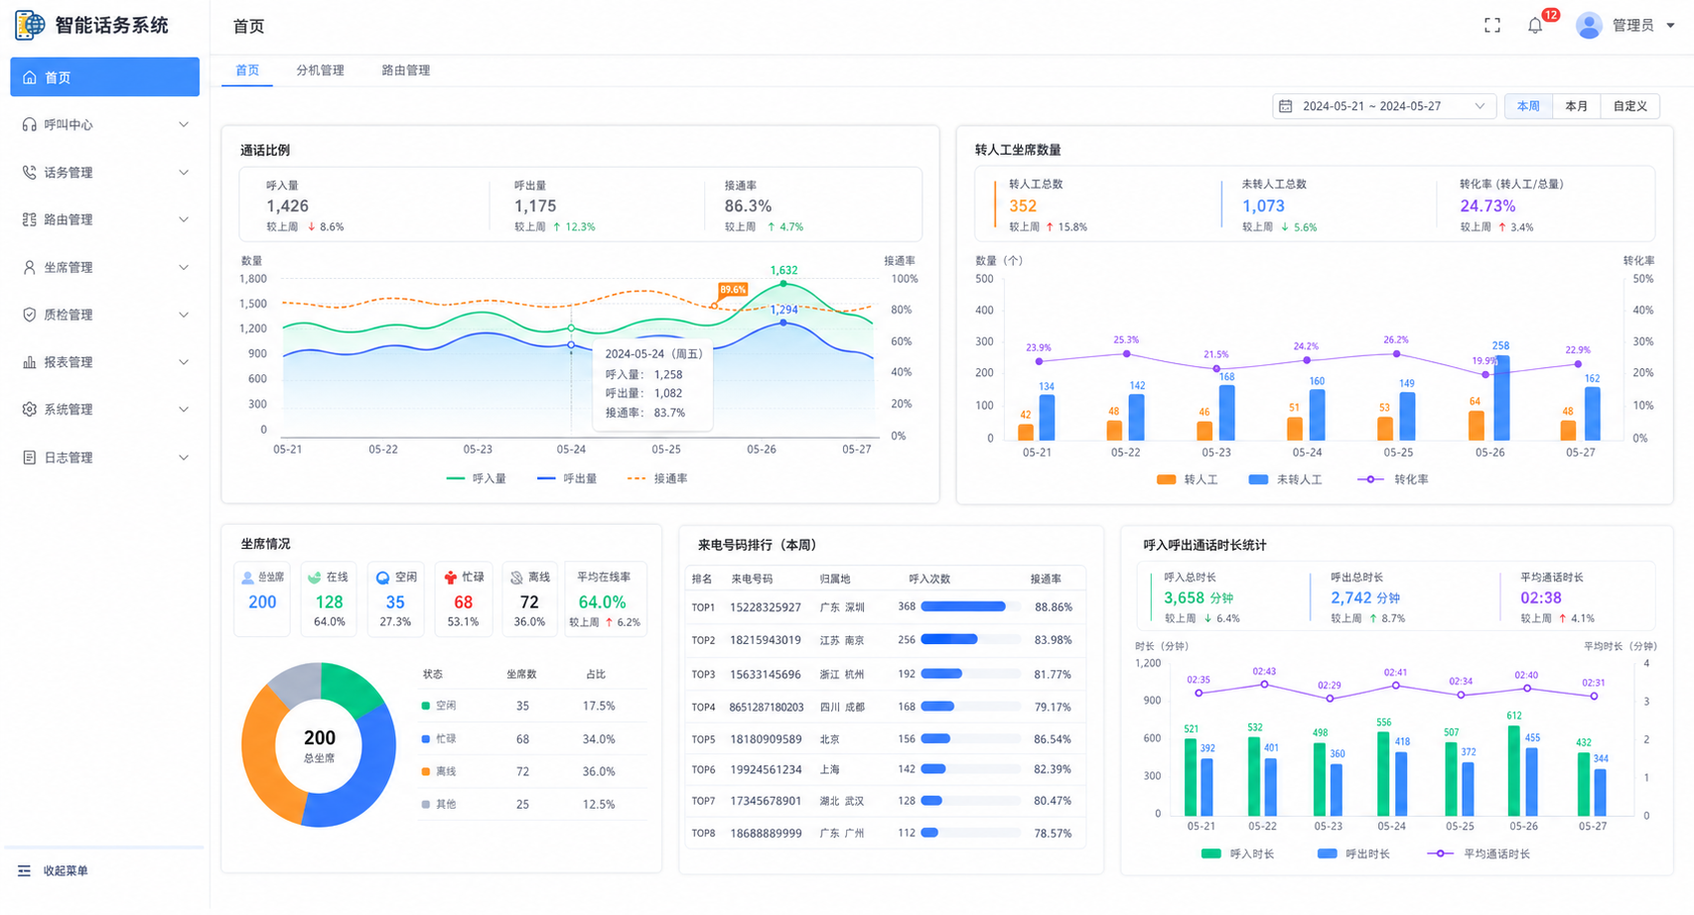
Task: Click the gear icon for 系统管理
Action: tap(29, 409)
